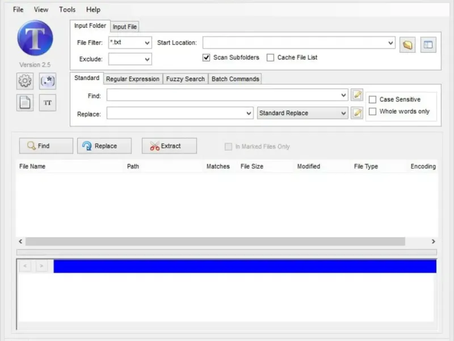Click the Replace button
The image size is (454, 341).
click(x=104, y=146)
